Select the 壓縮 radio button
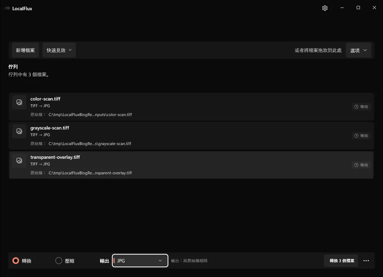The height and width of the screenshot is (277, 383). point(59,261)
